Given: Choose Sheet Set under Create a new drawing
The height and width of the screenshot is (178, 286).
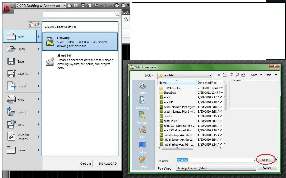Looking at the screenshot, I should pyautogui.click(x=80, y=62).
